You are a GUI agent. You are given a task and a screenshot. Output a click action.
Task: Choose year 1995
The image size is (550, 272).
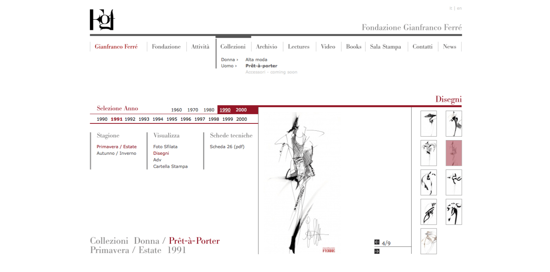coord(172,120)
